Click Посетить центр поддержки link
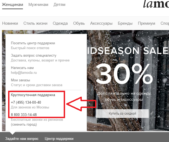 33,43
